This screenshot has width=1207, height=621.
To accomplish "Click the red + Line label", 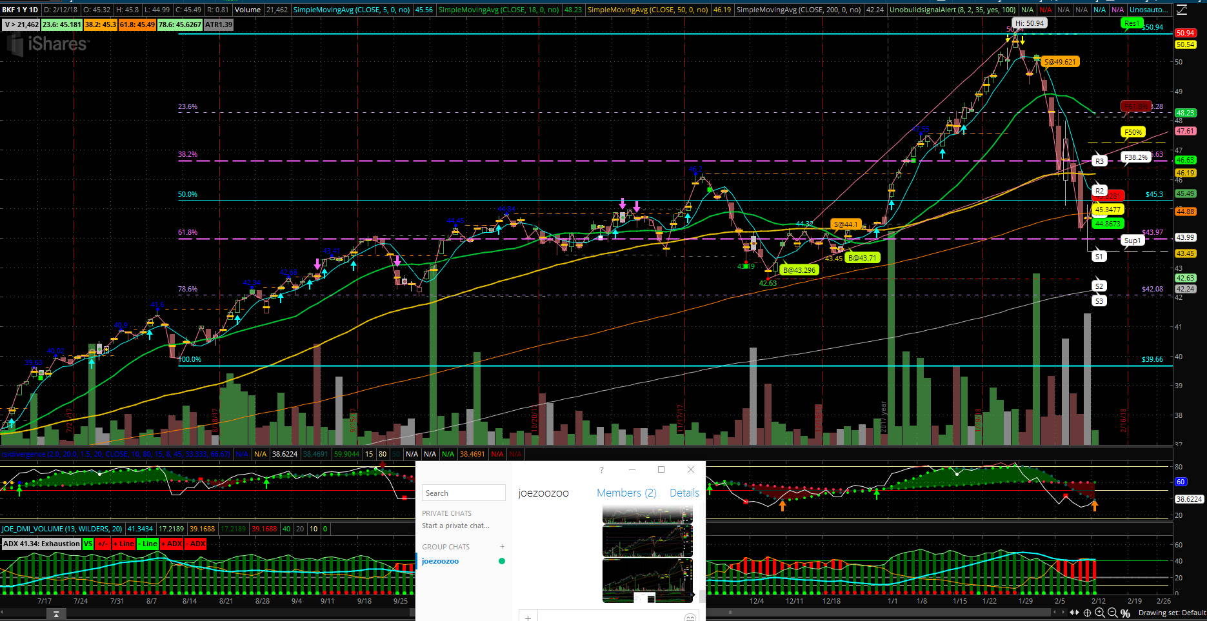I will 124,544.
